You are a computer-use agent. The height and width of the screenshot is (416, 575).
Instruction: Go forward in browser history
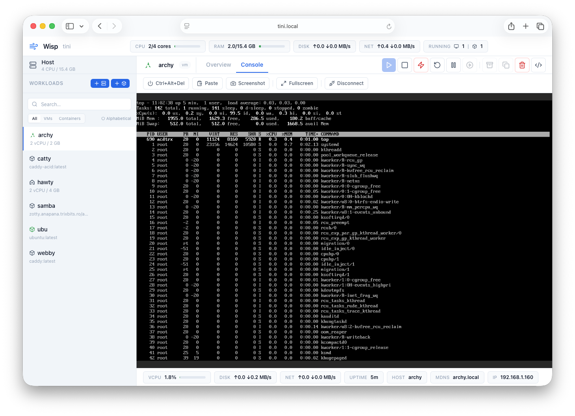tap(114, 26)
